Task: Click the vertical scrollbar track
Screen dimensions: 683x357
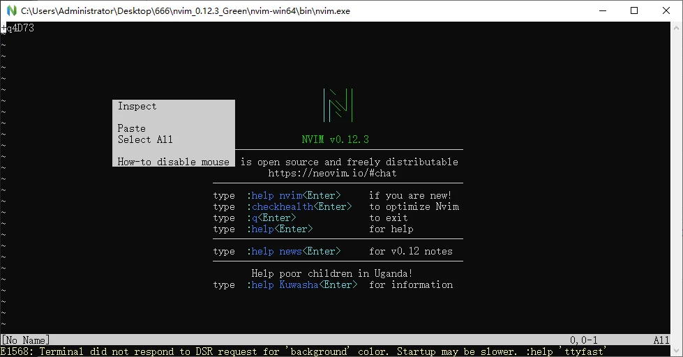Action: [677, 188]
